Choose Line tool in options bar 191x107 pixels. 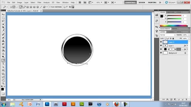point(41,7)
